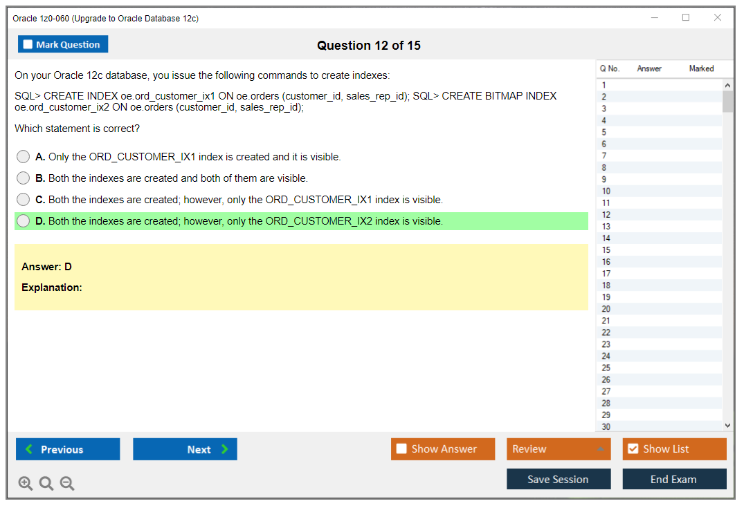Click the zoom in magnifier icon
Screen dimensions: 744x508
click(x=25, y=483)
